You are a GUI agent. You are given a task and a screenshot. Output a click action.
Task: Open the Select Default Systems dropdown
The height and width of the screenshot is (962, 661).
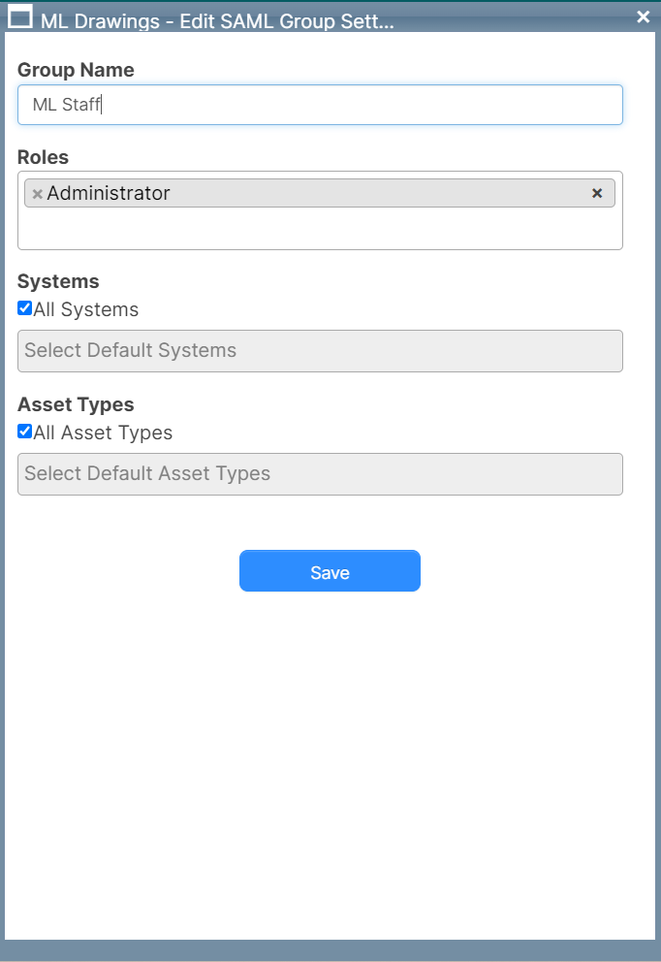tap(320, 351)
